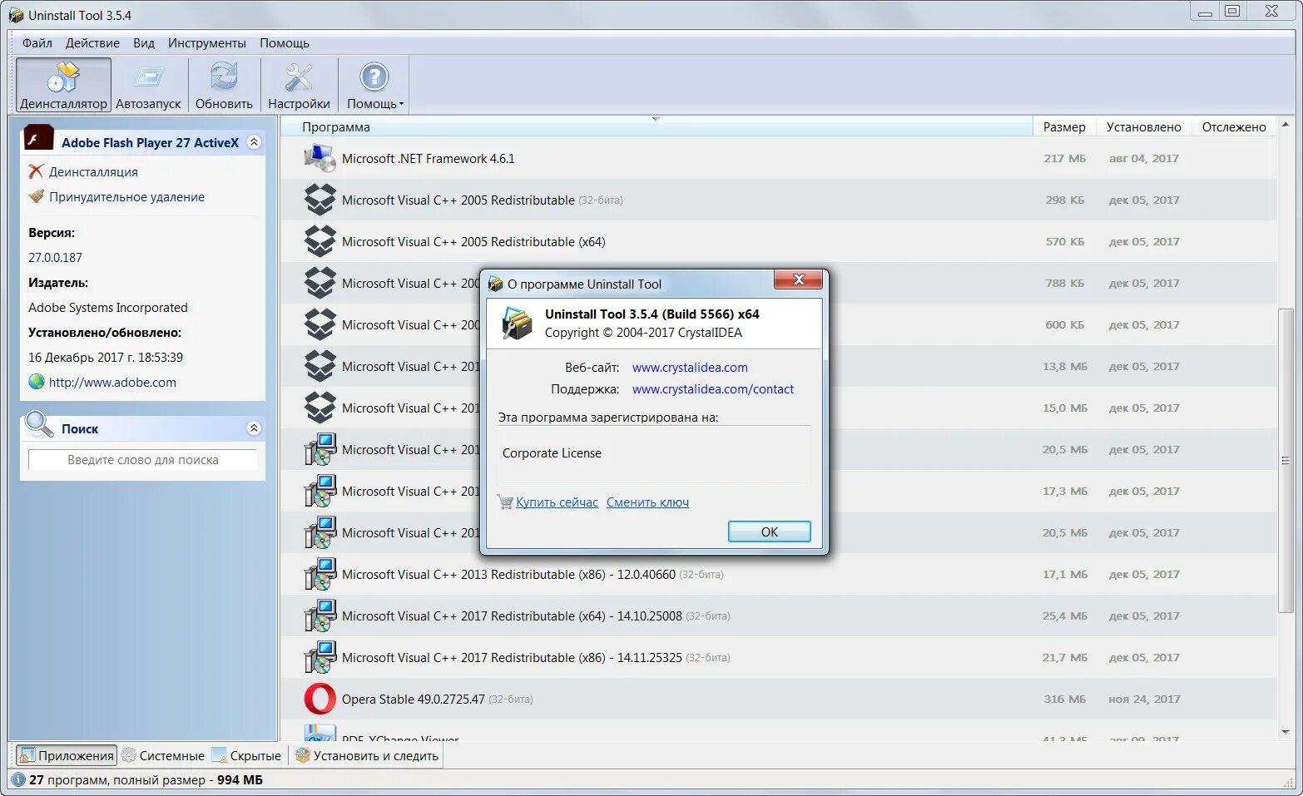
Task: Select Visual C++ 2013 Redistributable (x86) 12.0.40660 icon
Action: tap(320, 574)
